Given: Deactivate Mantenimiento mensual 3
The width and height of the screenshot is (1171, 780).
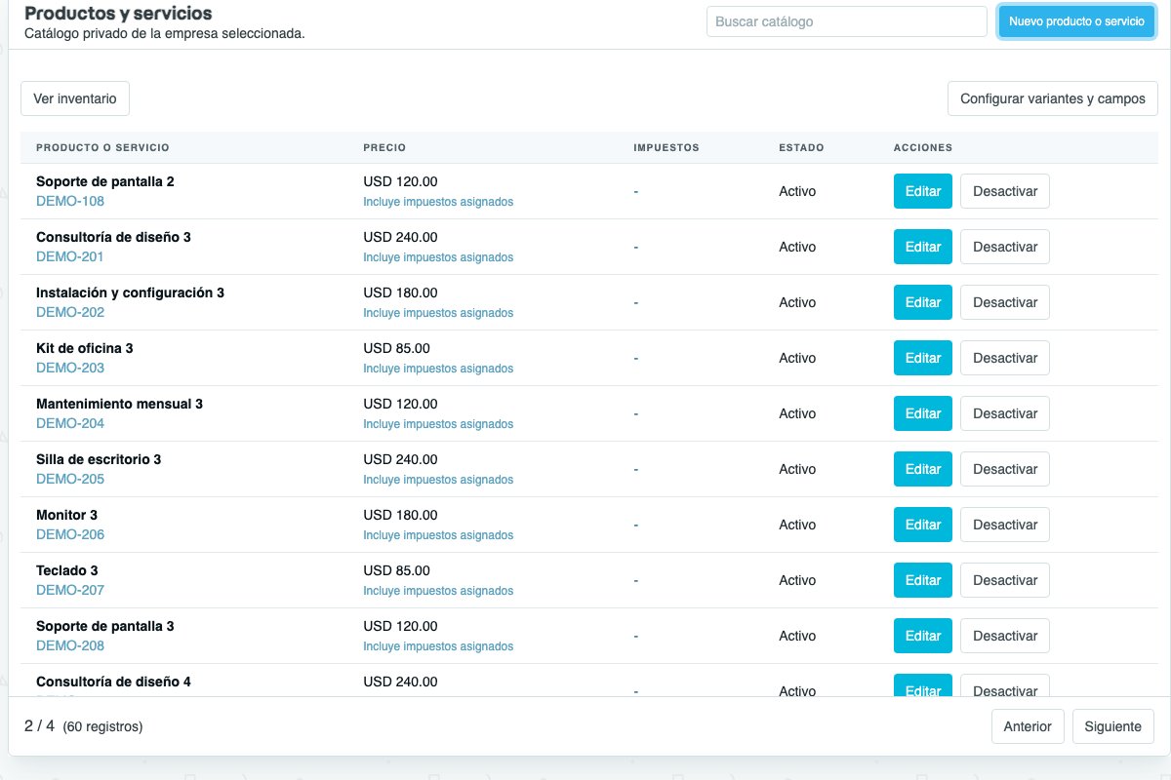Looking at the screenshot, I should pos(1005,413).
